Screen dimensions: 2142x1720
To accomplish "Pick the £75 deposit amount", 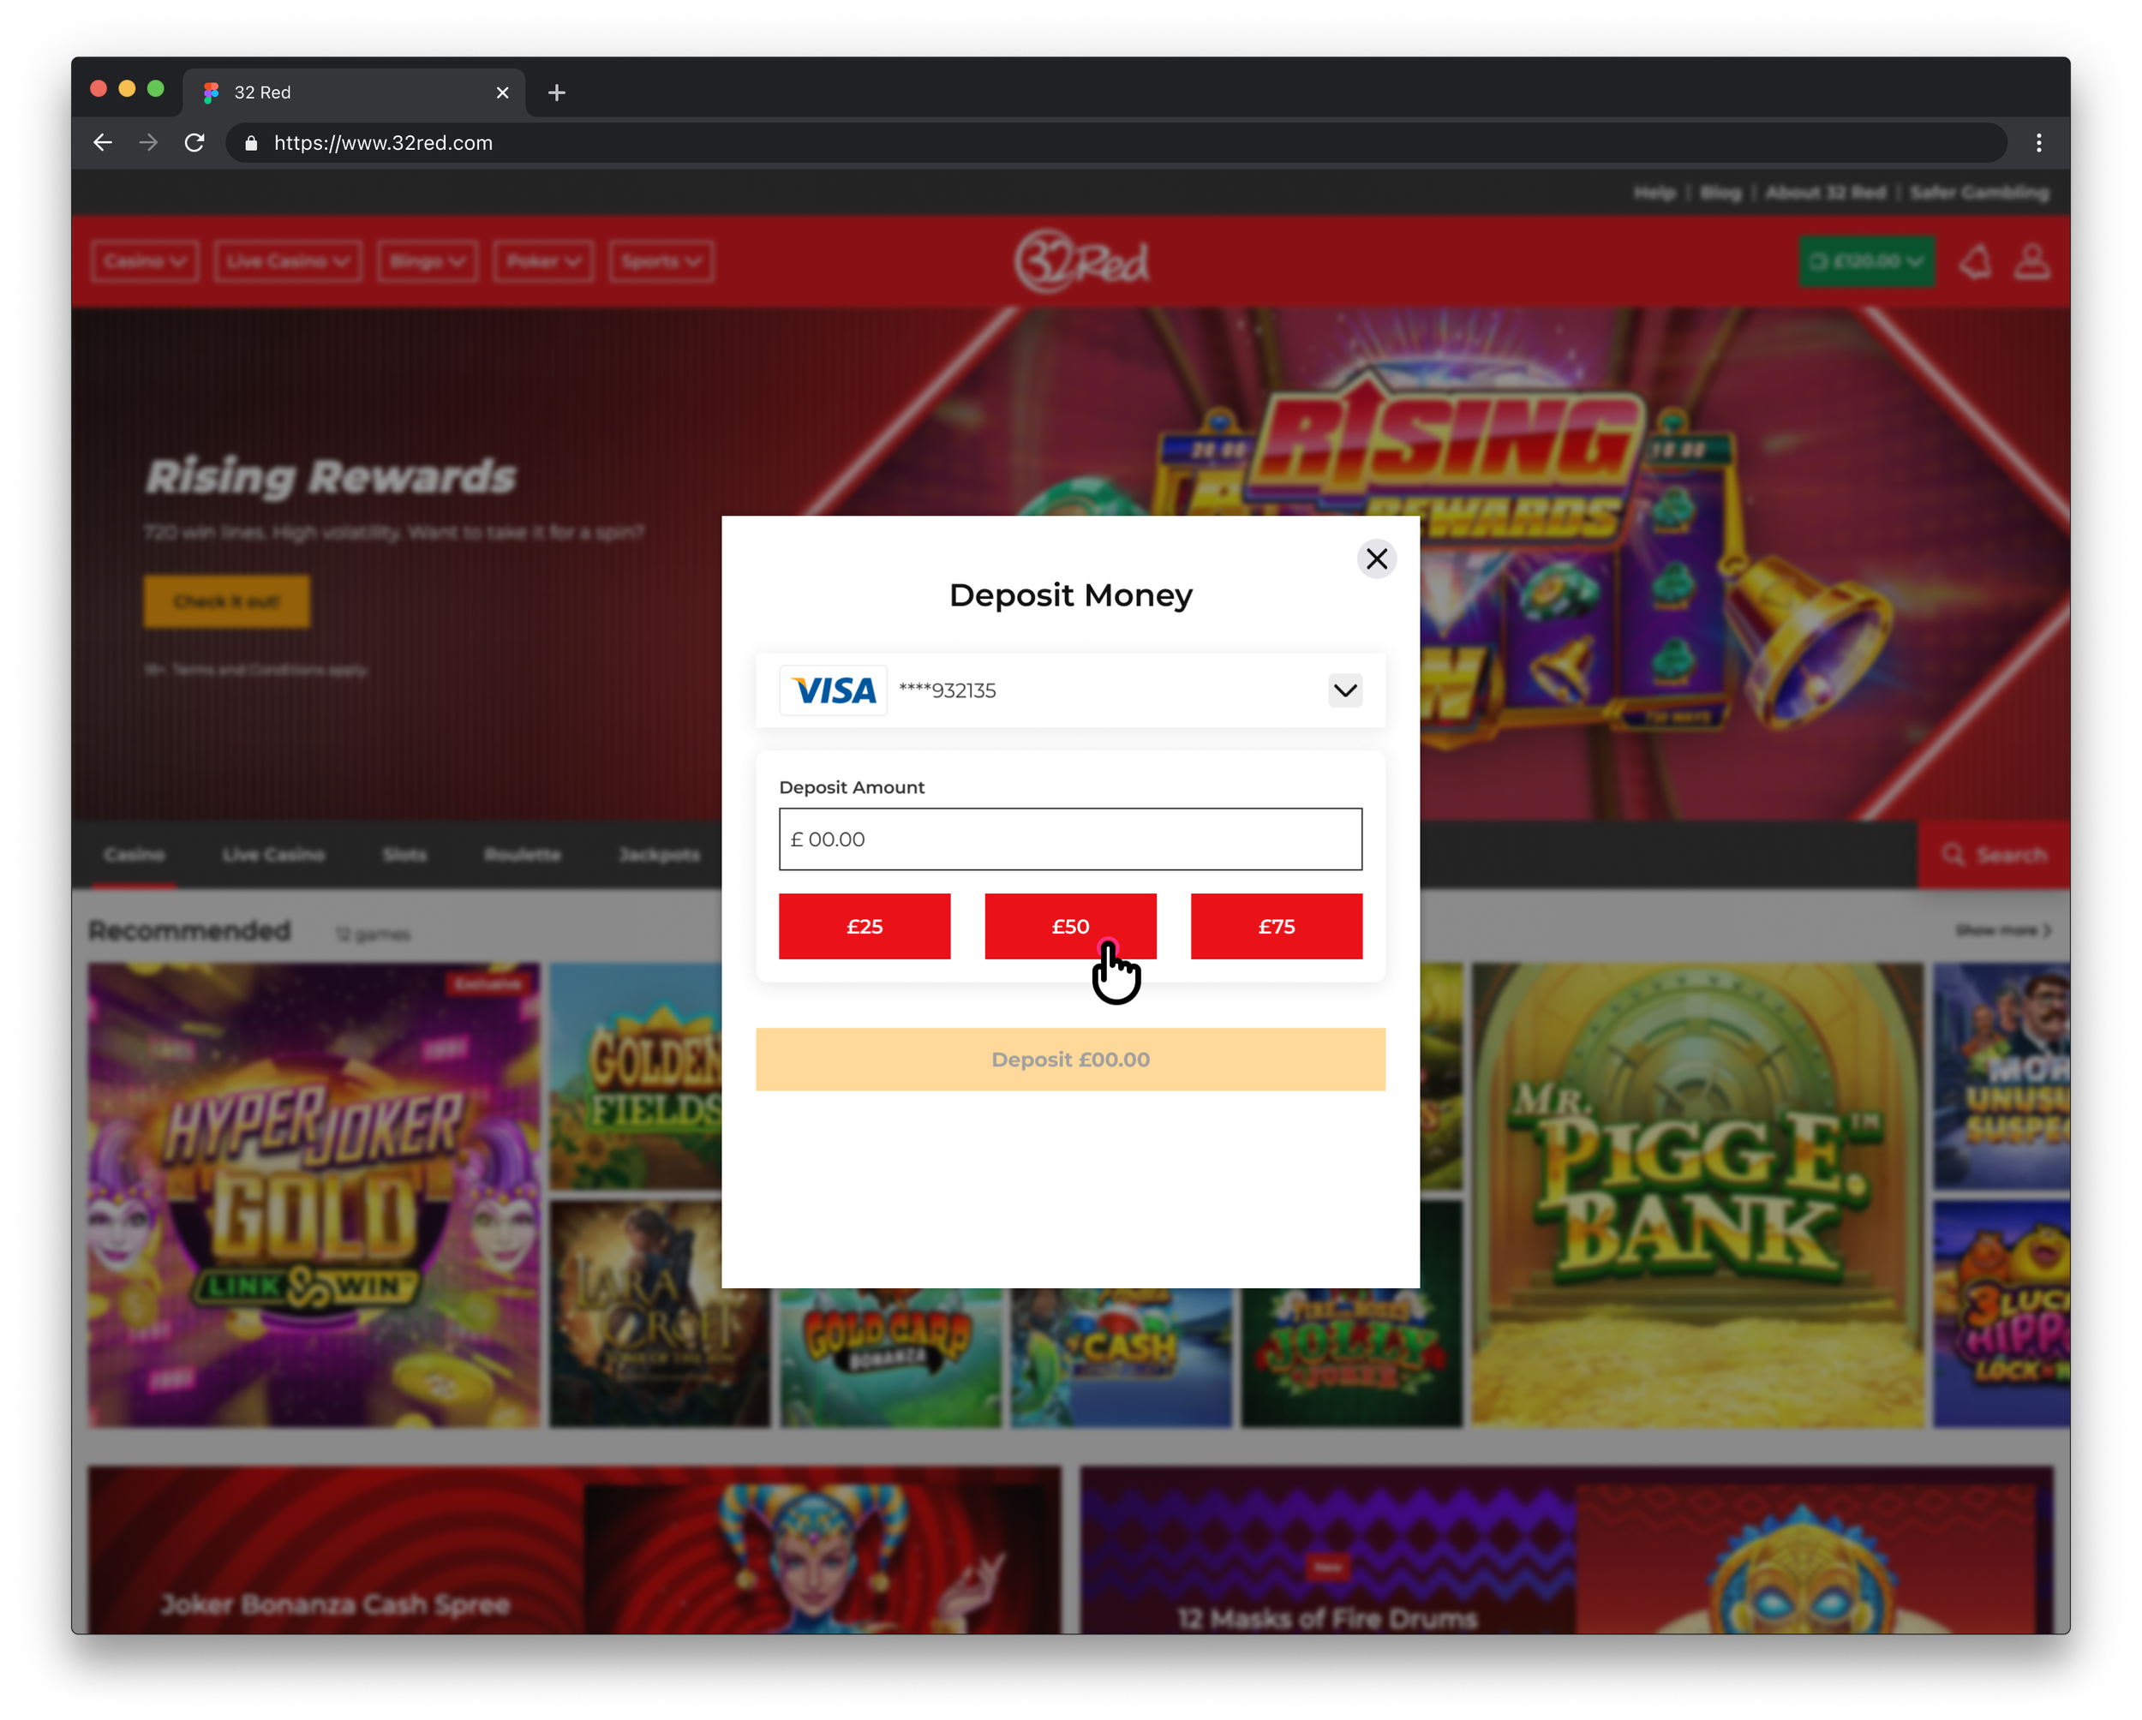I will 1276,926.
